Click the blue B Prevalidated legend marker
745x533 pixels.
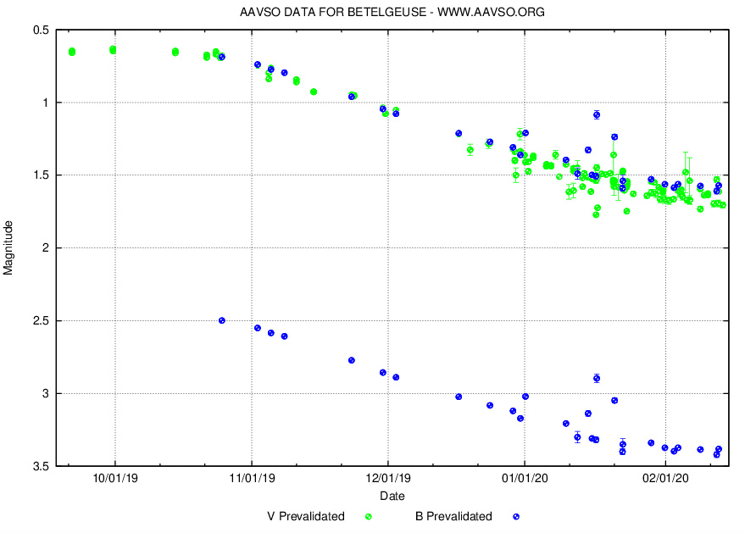coord(515,516)
